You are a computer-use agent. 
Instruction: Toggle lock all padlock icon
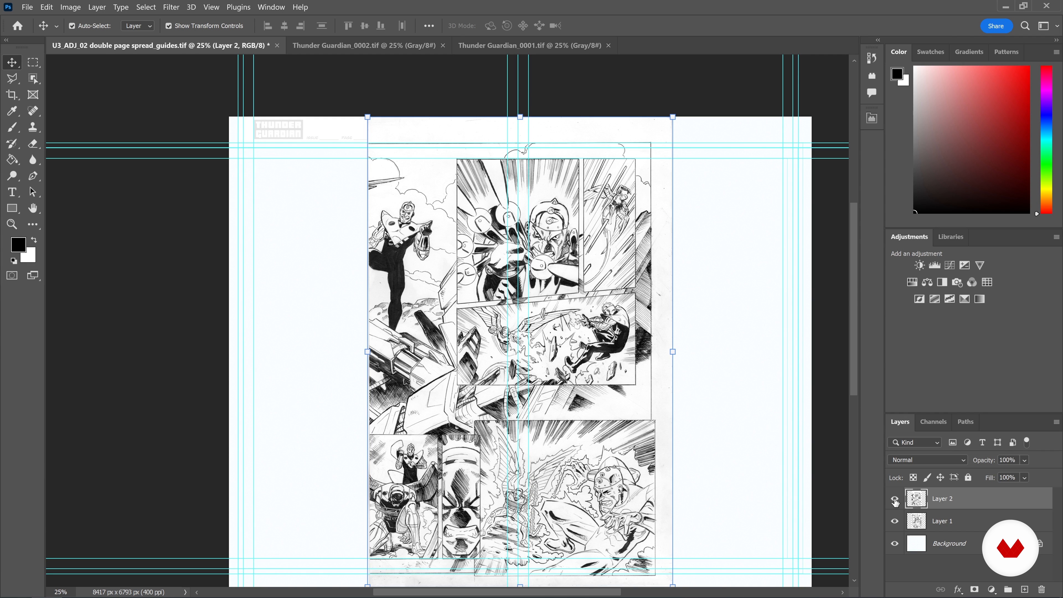click(968, 478)
